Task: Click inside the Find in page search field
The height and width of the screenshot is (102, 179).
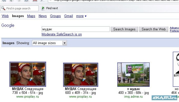Action: (x=19, y=8)
